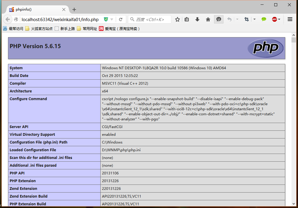
Task: Open the 火狐官方站点 bookmark folder
Action: [x=39, y=29]
